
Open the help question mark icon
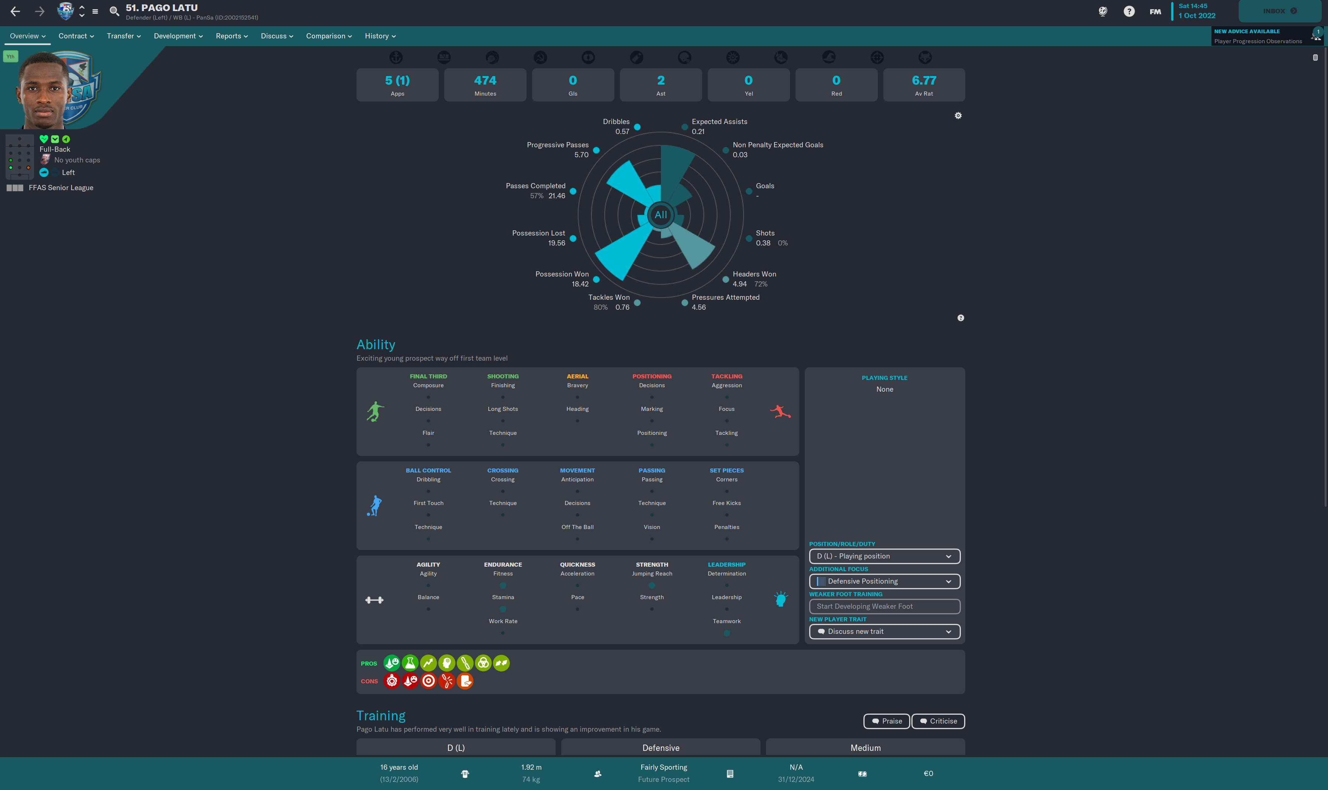point(1128,11)
